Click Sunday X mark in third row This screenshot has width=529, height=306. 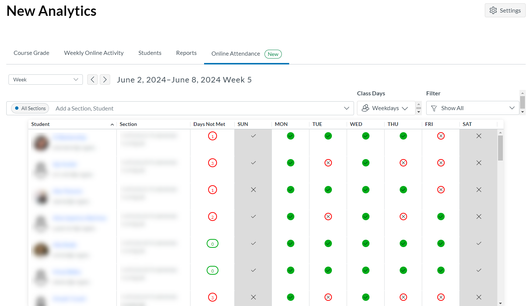[x=253, y=190]
